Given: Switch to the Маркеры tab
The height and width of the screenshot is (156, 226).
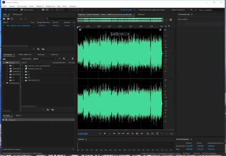Looking at the screenshot, I should [x=41, y=54].
